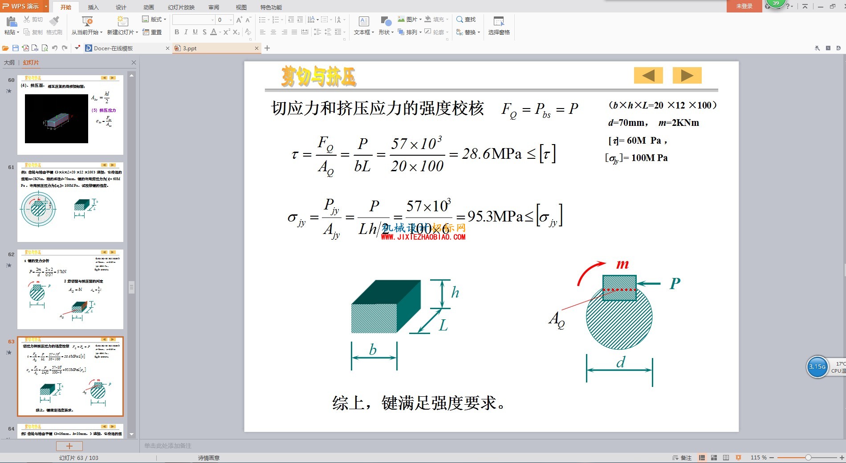Screen dimensions: 846x463
Task: Open the Animation (动画) ribbon tab
Action: (x=148, y=7)
